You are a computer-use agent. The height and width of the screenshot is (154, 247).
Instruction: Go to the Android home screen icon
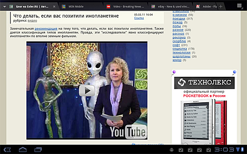tap(23, 150)
